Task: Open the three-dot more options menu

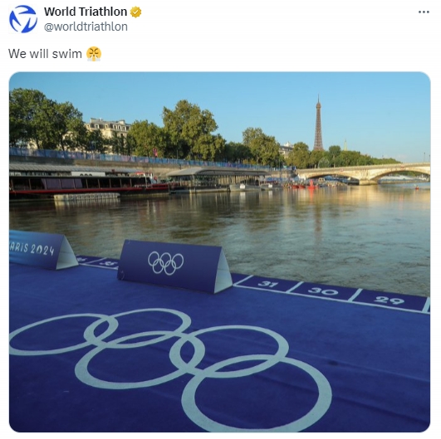Action: click(x=424, y=12)
